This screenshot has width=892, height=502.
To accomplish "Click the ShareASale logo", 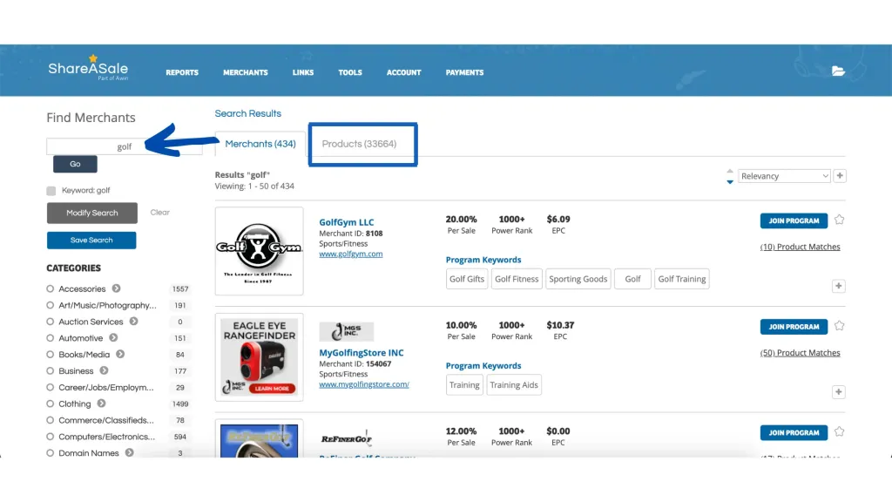I will (88, 68).
